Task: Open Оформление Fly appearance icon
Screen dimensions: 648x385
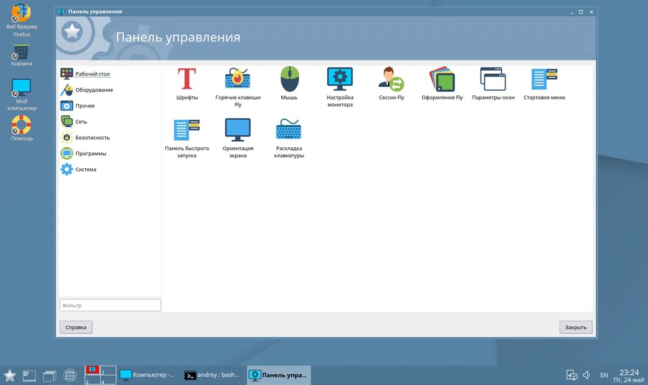Action: [x=442, y=79]
